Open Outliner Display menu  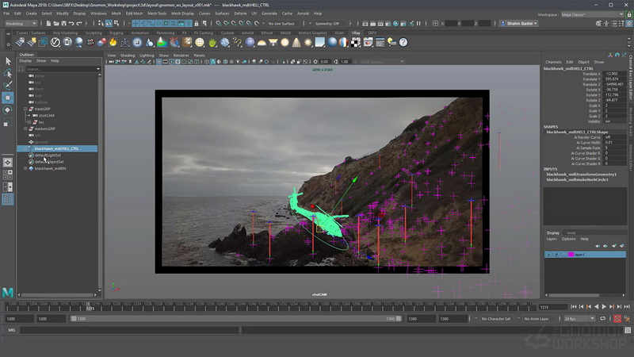(25, 61)
